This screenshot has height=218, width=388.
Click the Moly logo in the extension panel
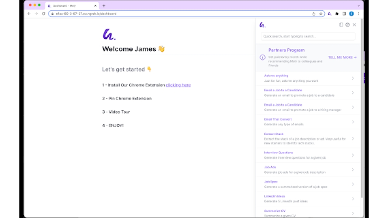(x=262, y=25)
